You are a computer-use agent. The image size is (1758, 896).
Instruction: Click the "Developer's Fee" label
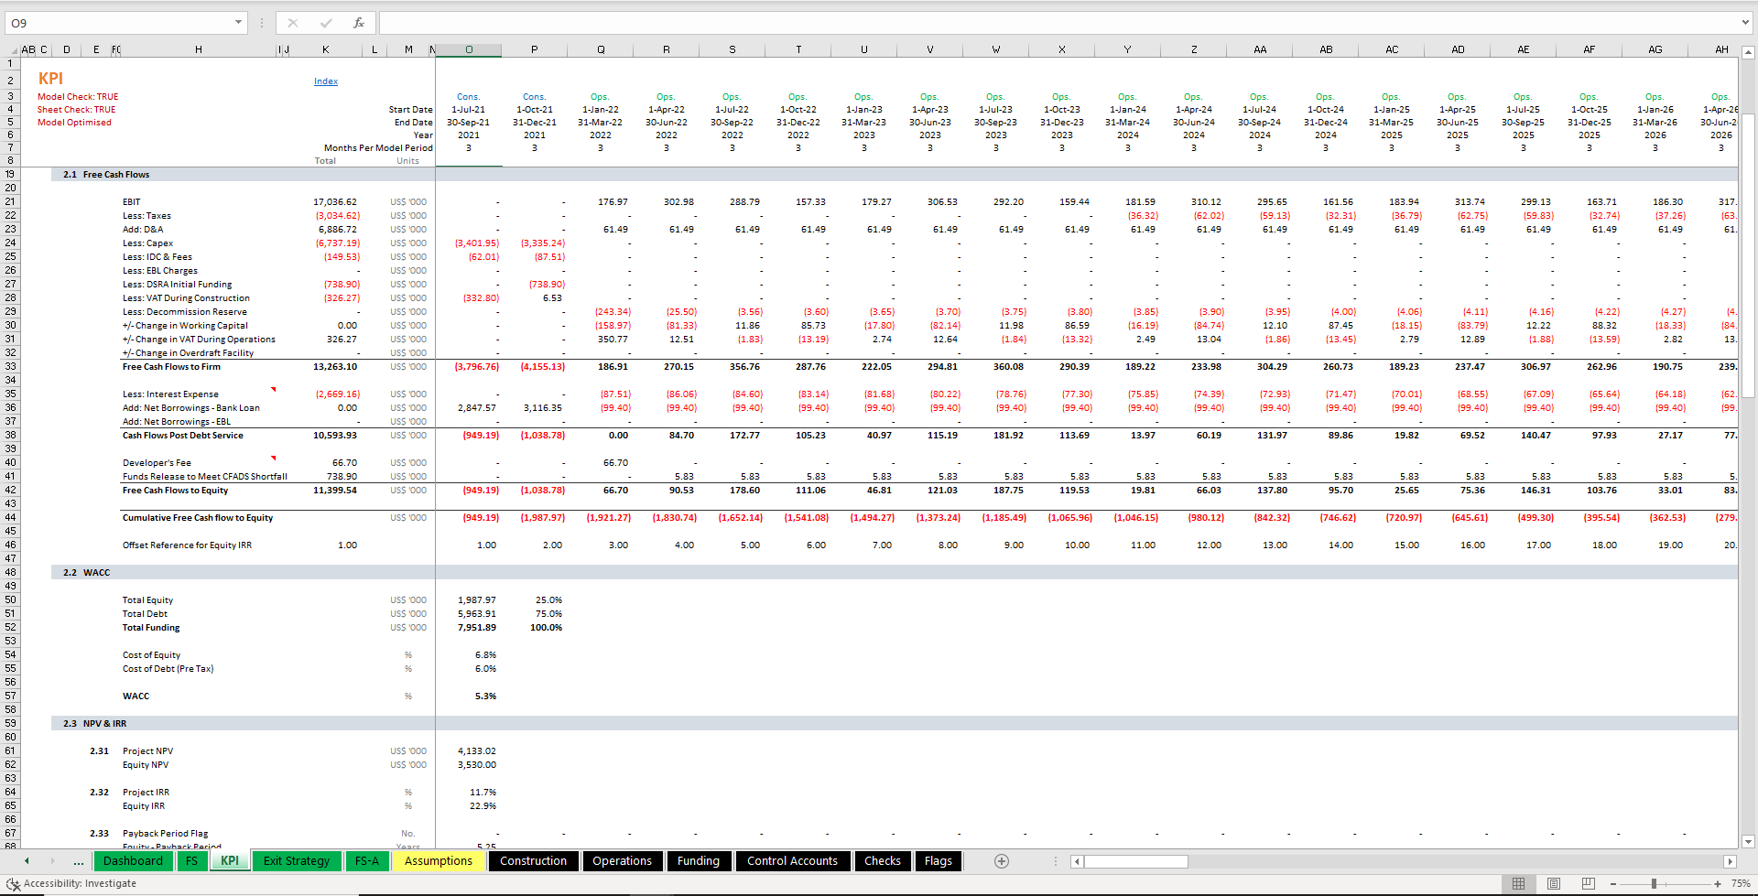tap(157, 463)
